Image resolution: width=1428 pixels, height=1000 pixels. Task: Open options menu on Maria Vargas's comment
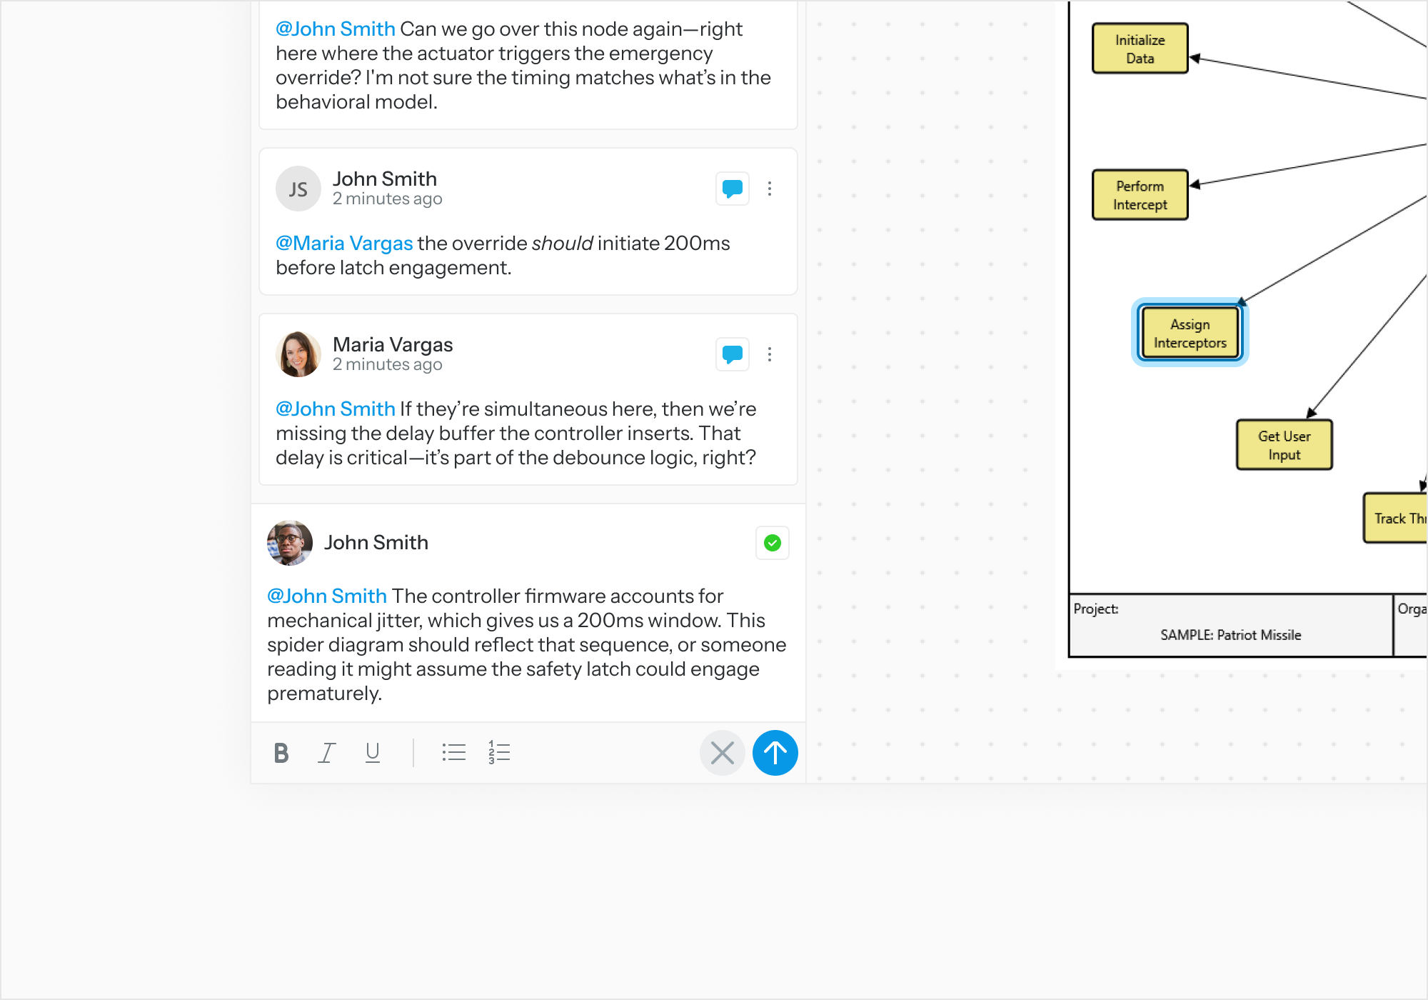click(769, 354)
